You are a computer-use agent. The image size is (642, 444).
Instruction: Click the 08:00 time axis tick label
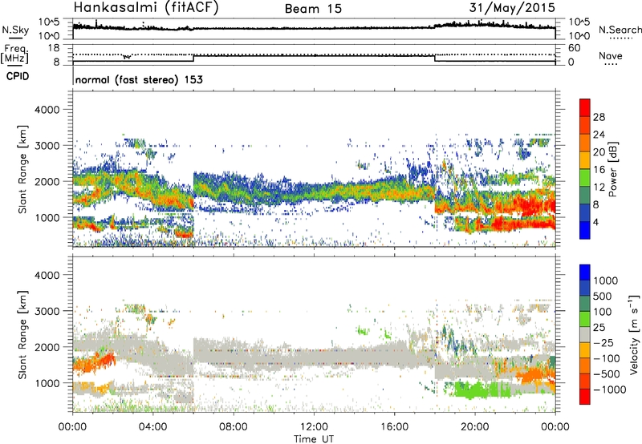[233, 427]
